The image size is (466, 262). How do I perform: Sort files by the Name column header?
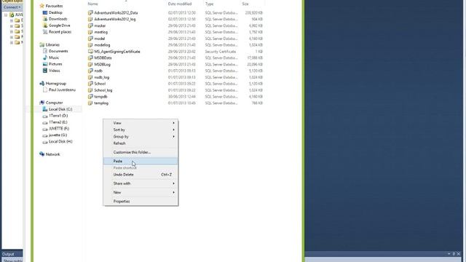(x=92, y=4)
